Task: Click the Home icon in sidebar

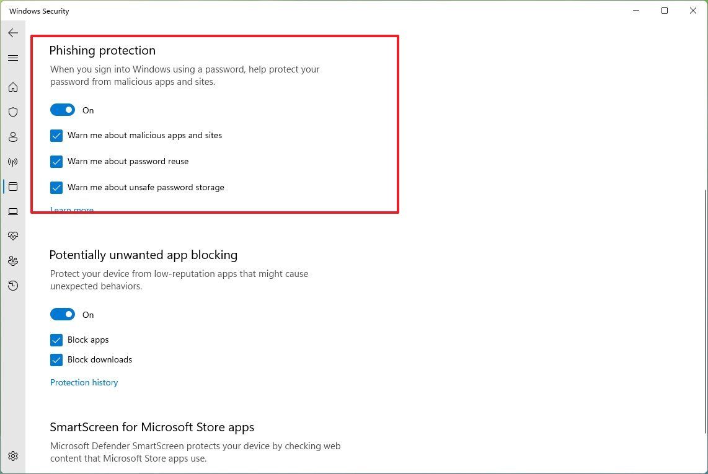Action: coord(13,87)
